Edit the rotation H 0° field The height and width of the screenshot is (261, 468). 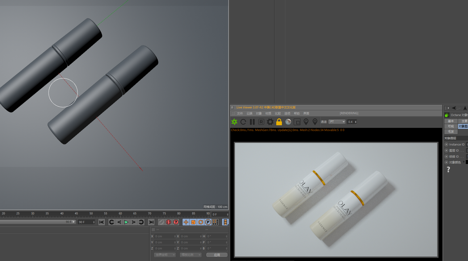[217, 236]
